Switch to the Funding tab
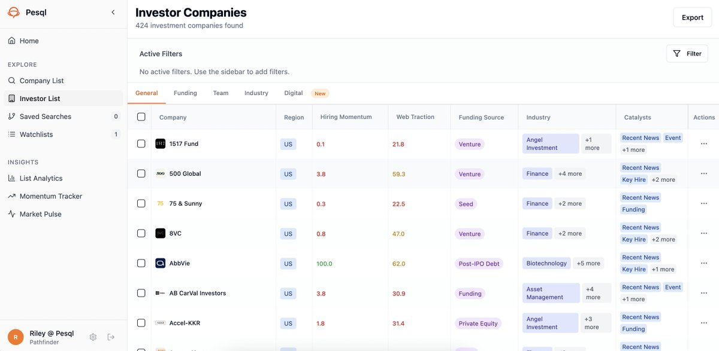Image resolution: width=719 pixels, height=351 pixels. (185, 93)
